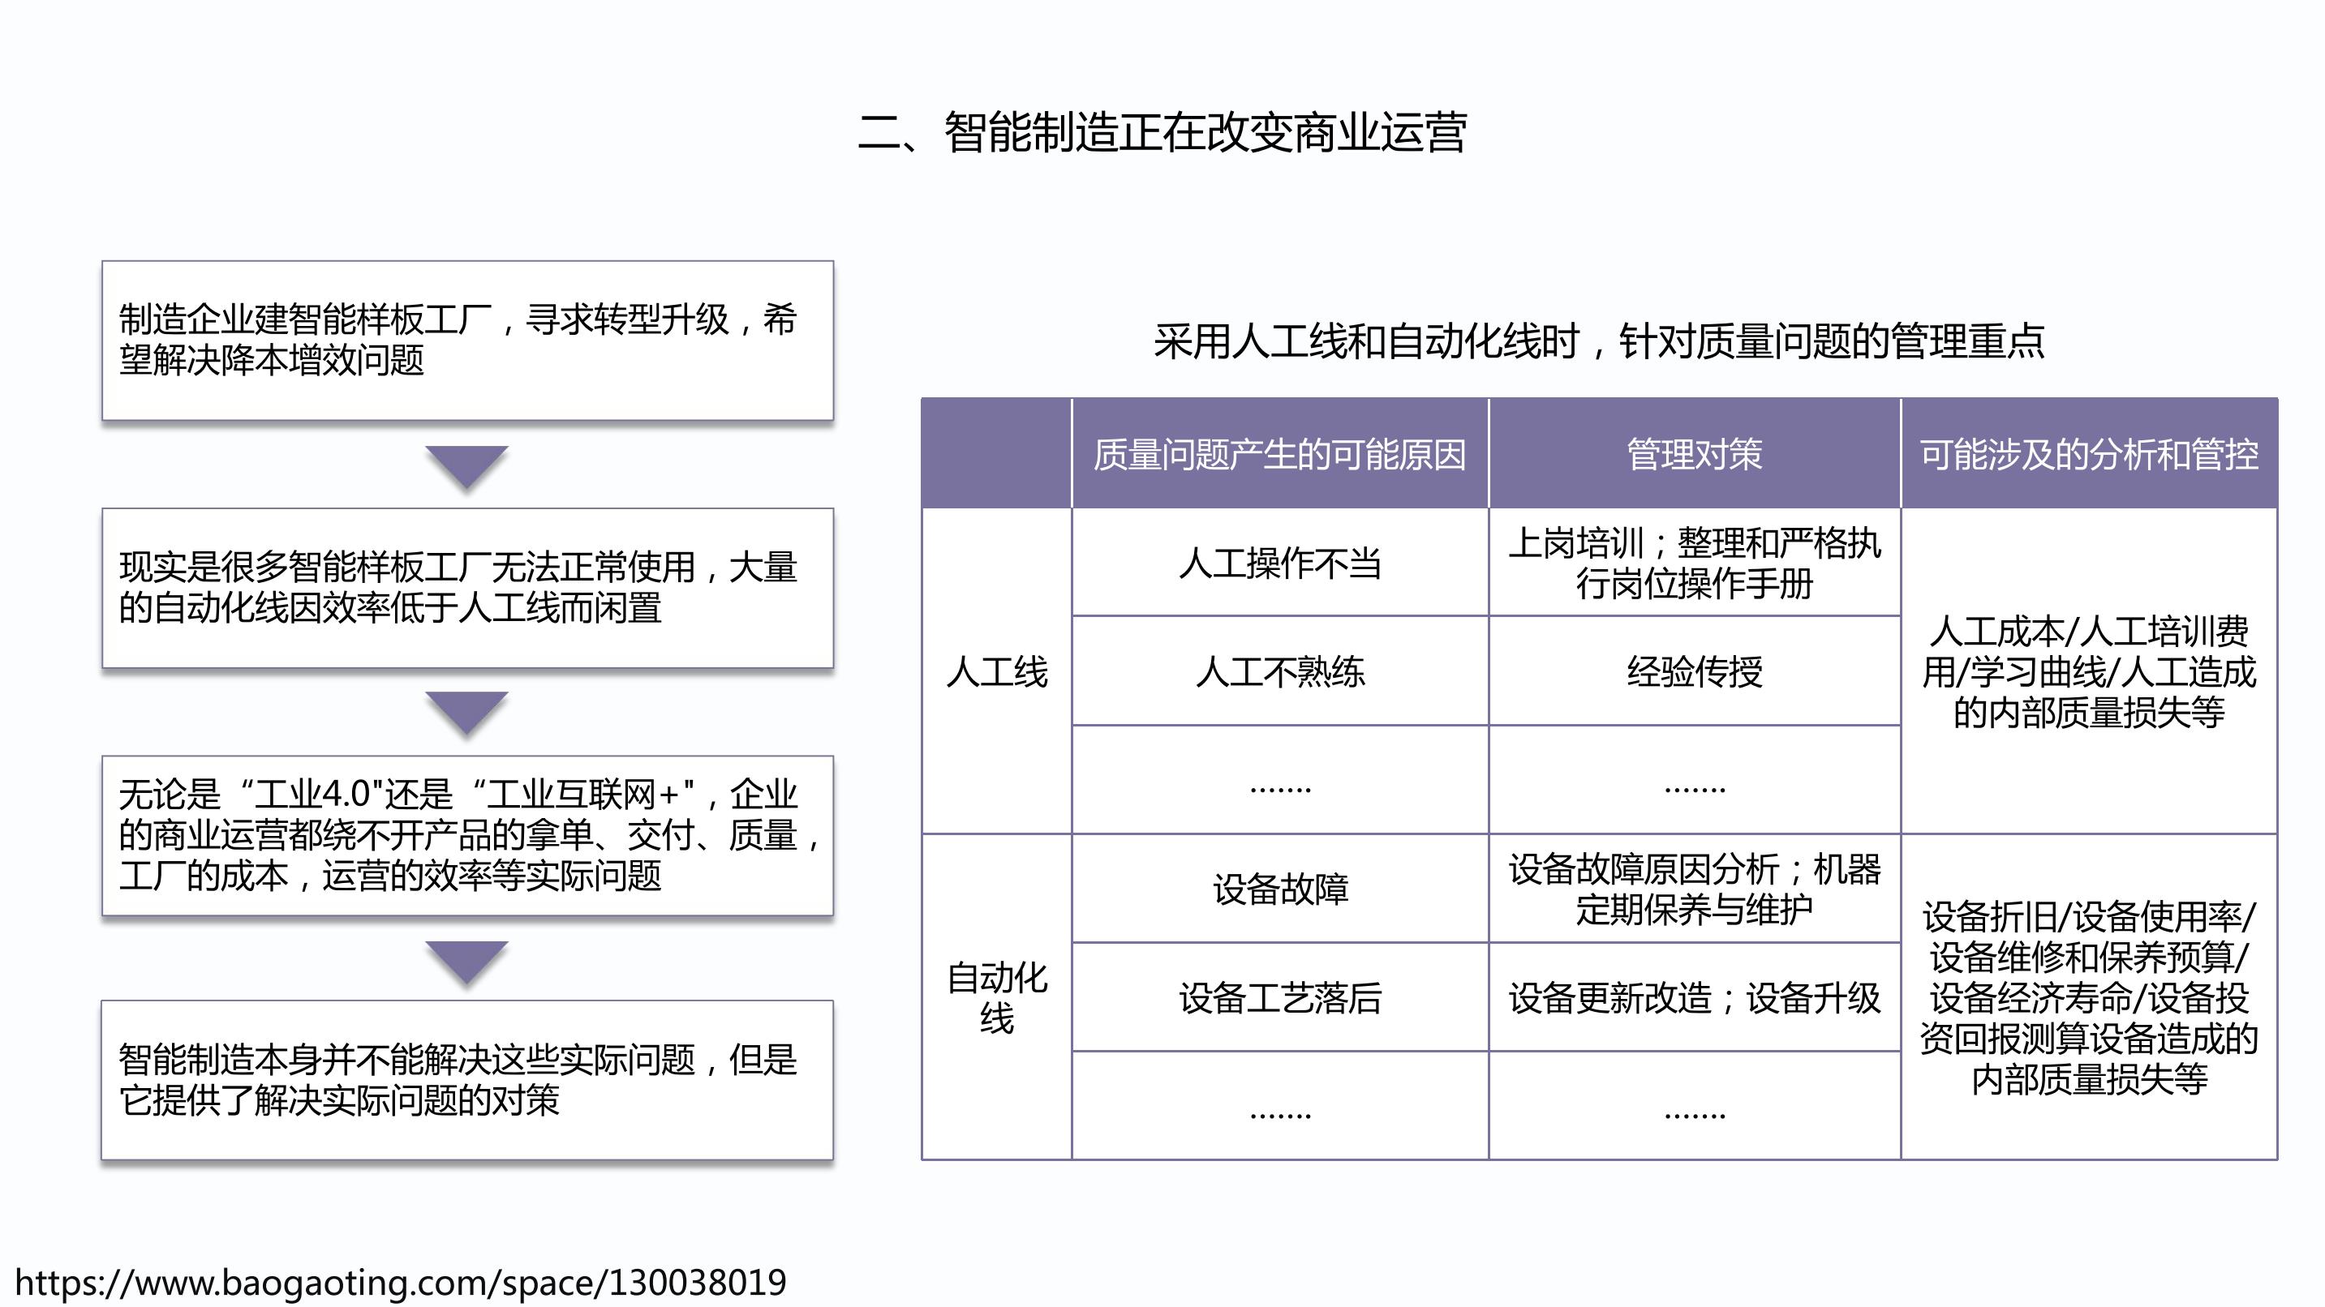Click the box starting with 现实是很多智能样板工厂
The image size is (2325, 1307).
pyautogui.click(x=466, y=587)
